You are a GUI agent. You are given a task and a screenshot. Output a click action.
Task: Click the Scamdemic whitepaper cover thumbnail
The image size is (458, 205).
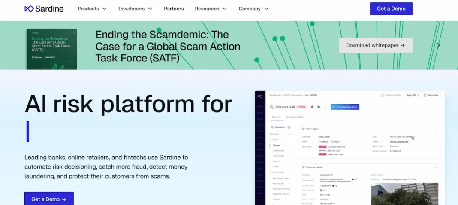pyautogui.click(x=52, y=49)
